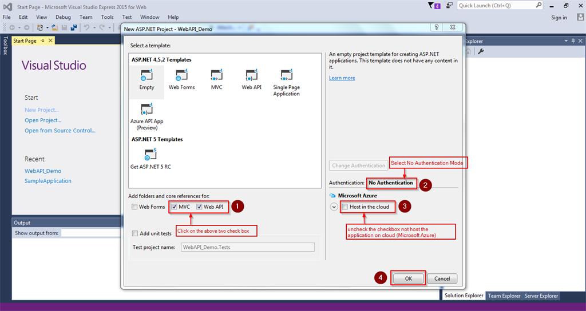Open the File menu

click(x=7, y=17)
